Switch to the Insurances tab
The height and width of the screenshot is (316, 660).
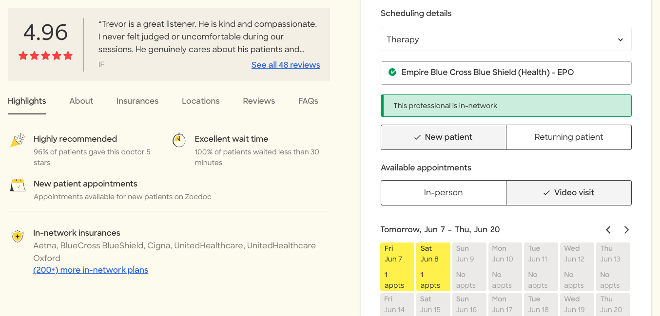click(137, 101)
